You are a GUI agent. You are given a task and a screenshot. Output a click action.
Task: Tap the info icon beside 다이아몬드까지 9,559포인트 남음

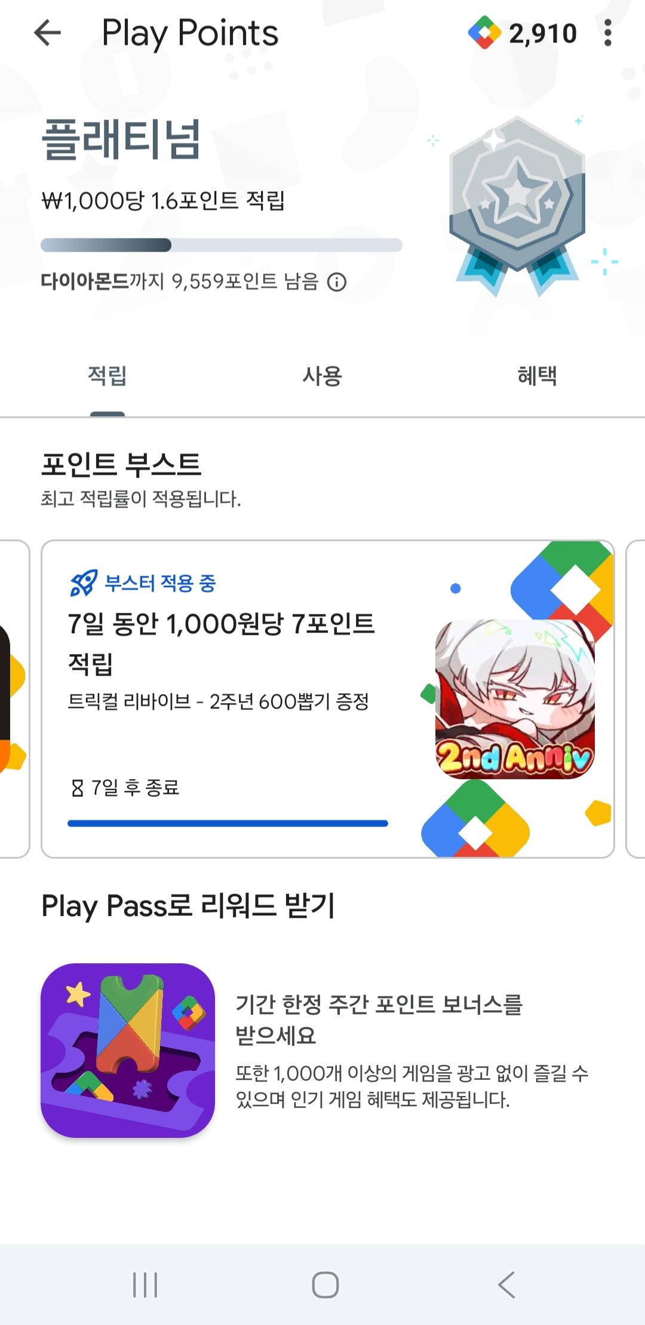337,282
